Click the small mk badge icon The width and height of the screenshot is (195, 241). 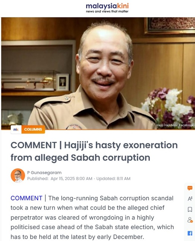(x=16, y=129)
